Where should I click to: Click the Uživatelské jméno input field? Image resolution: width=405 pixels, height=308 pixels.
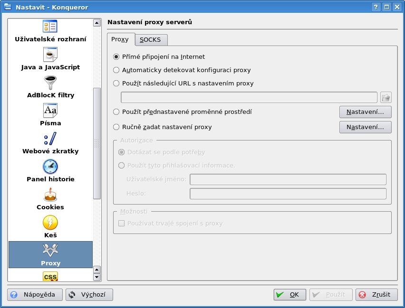[288, 179]
